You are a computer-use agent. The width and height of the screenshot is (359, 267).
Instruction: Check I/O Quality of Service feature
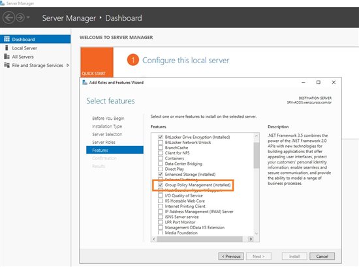tap(161, 195)
